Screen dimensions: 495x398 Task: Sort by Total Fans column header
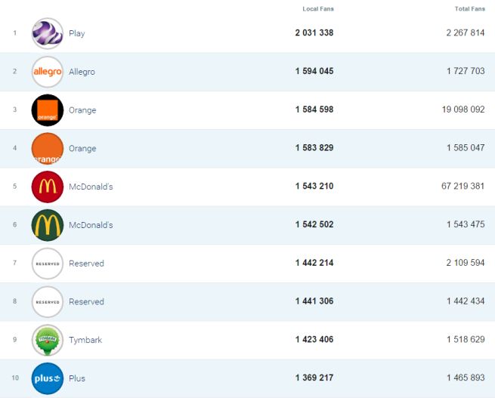click(469, 9)
